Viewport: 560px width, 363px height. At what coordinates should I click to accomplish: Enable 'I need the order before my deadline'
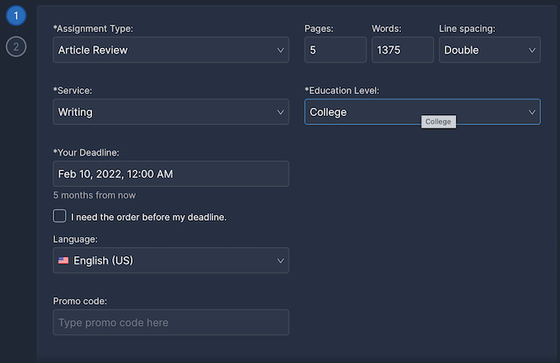click(x=59, y=216)
